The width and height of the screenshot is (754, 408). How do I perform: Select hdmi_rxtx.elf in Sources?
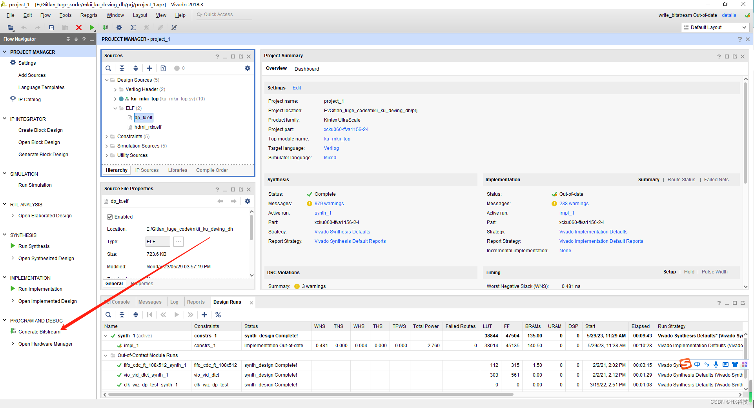(148, 127)
